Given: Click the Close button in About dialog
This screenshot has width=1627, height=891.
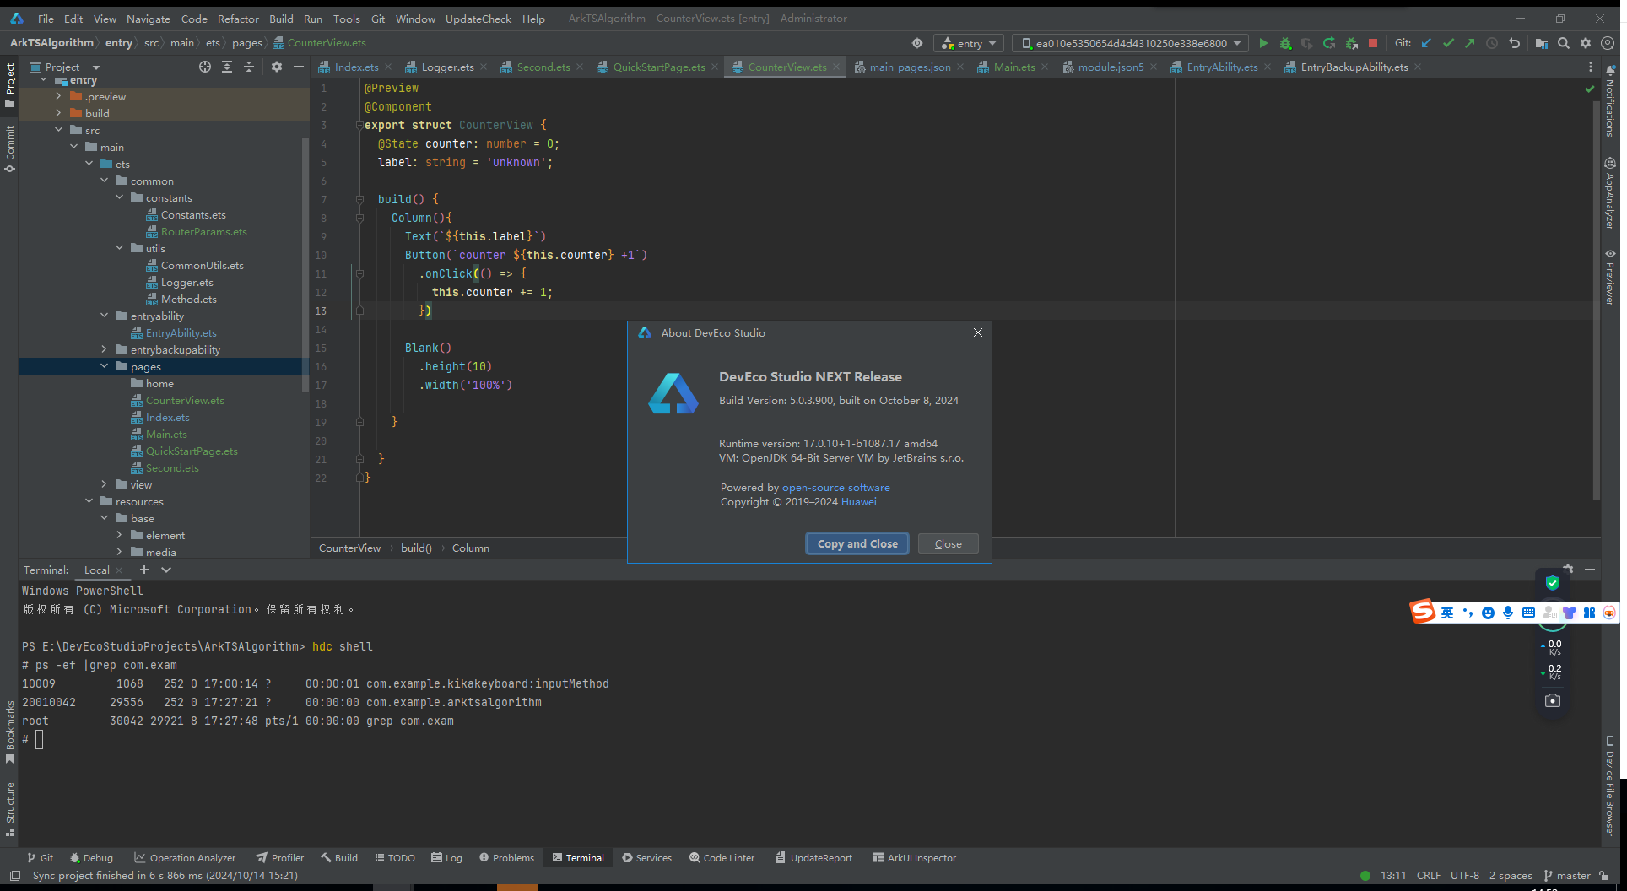Looking at the screenshot, I should (x=948, y=543).
